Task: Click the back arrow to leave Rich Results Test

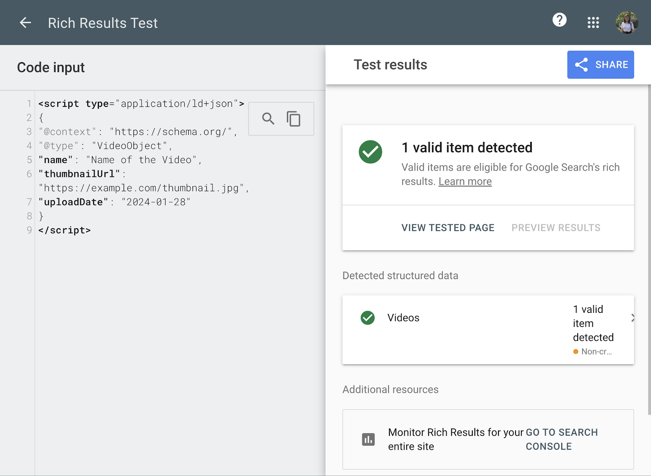Action: [x=25, y=22]
